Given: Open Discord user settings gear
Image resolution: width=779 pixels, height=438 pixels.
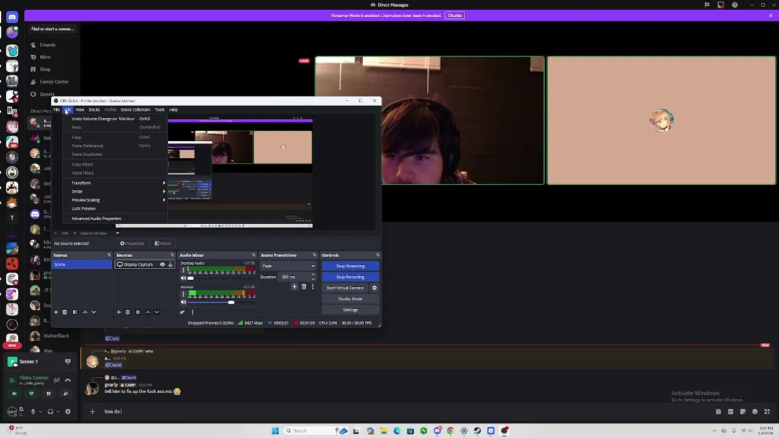Looking at the screenshot, I should 68,412.
